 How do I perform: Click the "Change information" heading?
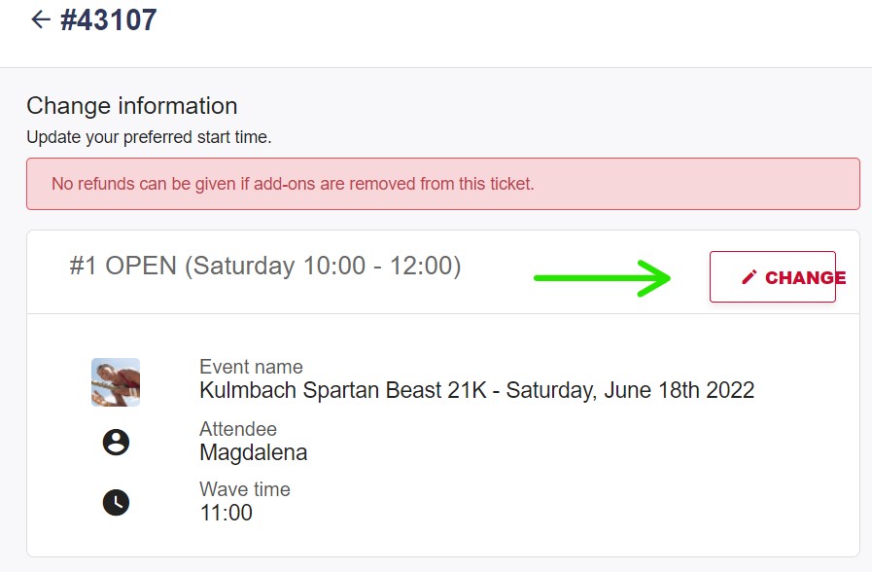click(x=132, y=105)
